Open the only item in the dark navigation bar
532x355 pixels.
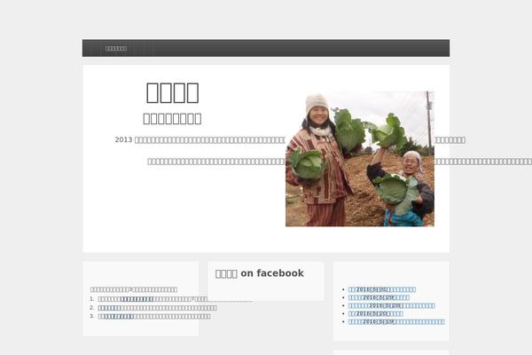[116, 49]
